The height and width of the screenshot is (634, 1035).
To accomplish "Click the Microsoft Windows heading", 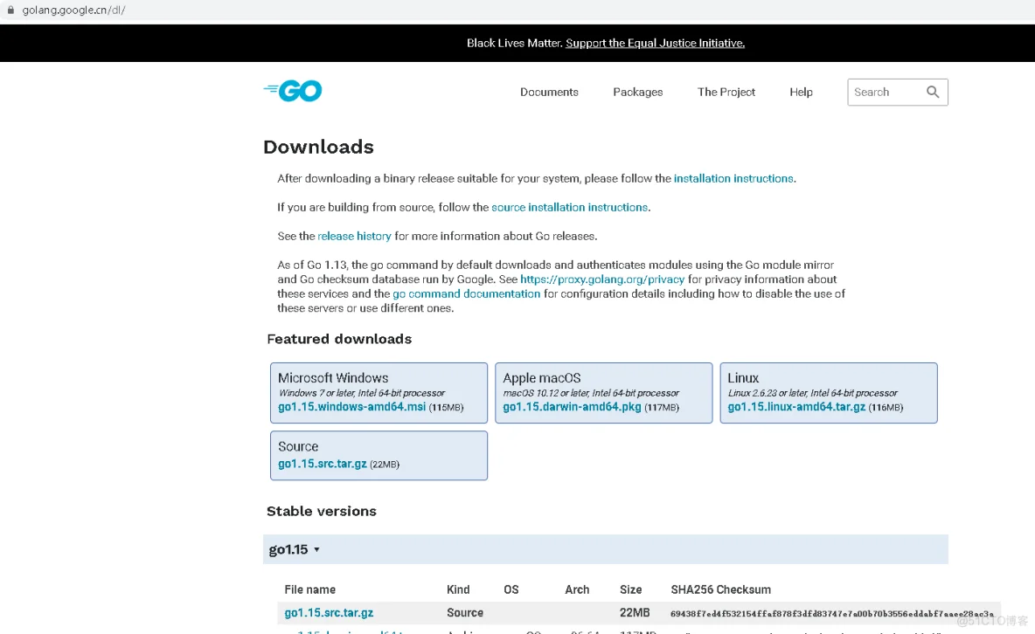I will click(333, 378).
